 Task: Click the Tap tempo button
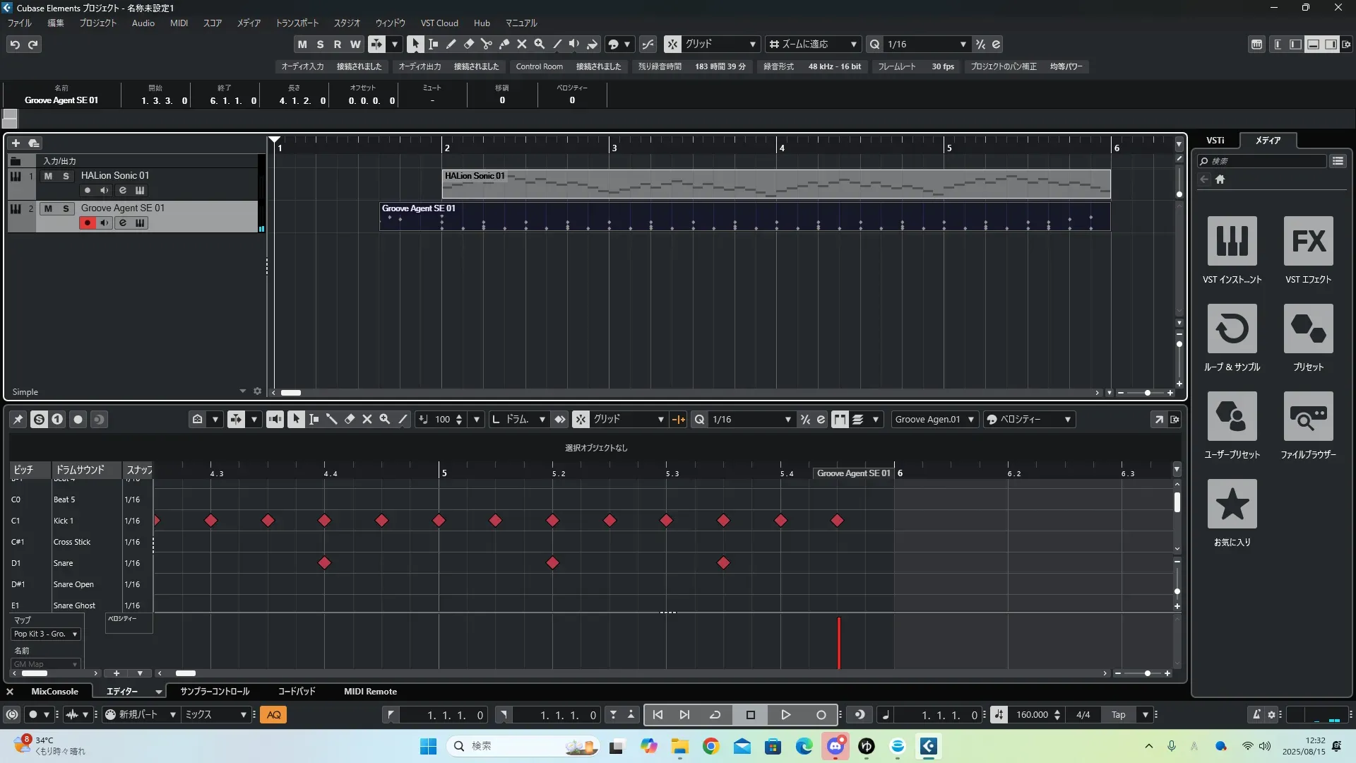1118,715
